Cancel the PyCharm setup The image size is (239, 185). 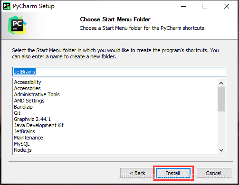pos(214,173)
